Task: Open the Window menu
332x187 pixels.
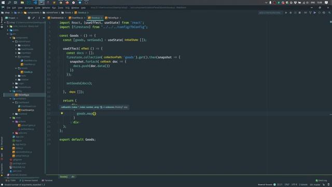Action: [75, 8]
